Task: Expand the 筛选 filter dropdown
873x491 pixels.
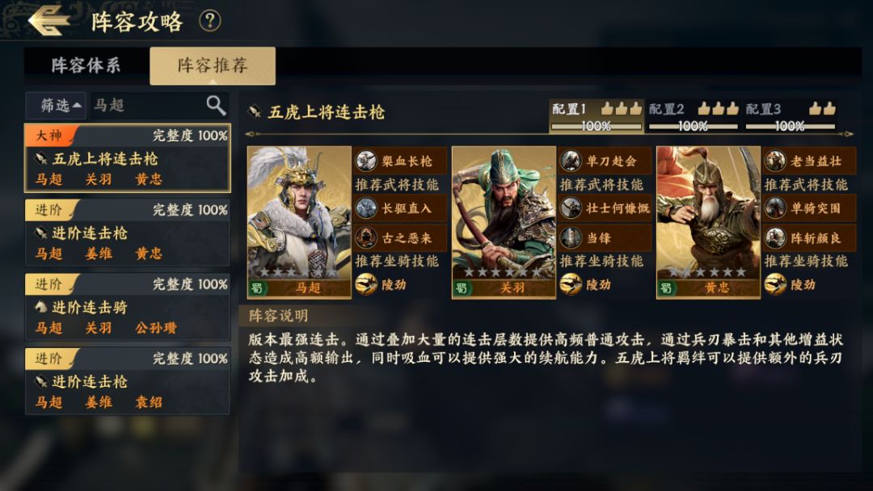Action: [x=57, y=105]
